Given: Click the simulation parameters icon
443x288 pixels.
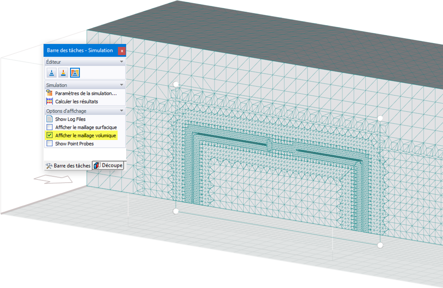Looking at the screenshot, I should [49, 93].
